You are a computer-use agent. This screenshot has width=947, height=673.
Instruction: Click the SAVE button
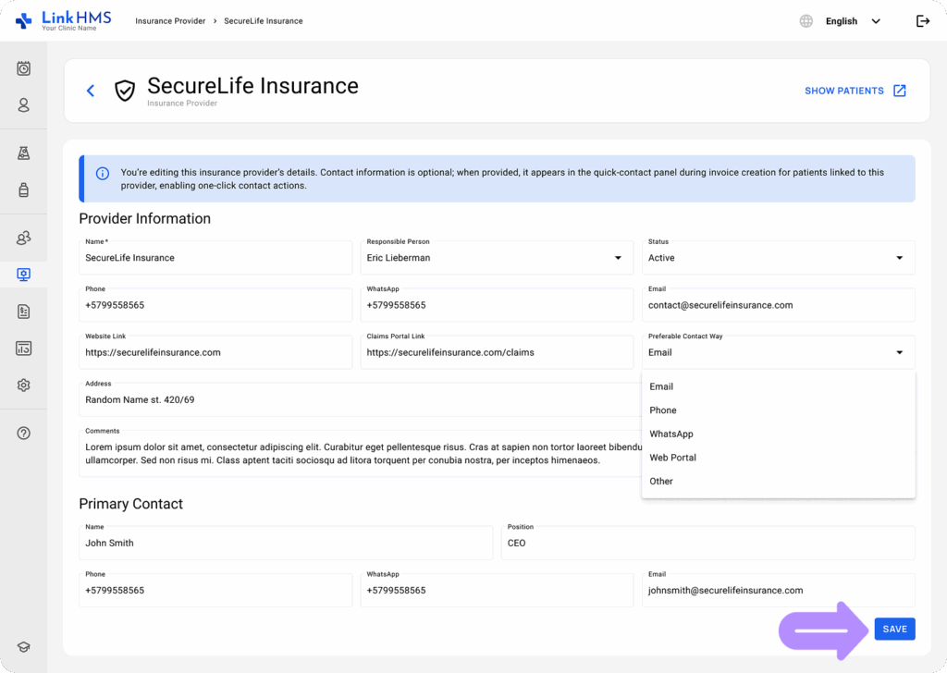pyautogui.click(x=894, y=630)
